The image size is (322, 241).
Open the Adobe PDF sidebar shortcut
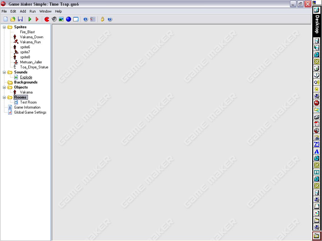coord(317,124)
